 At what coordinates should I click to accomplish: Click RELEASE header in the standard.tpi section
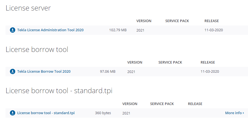[195, 104]
